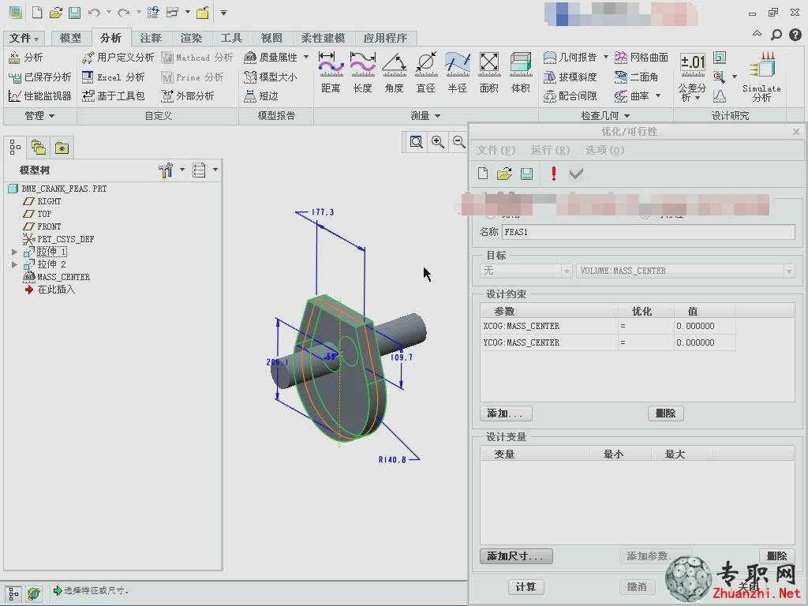Switch to the Folder browser tab in navigator
Screen dimensions: 808x606
39,148
